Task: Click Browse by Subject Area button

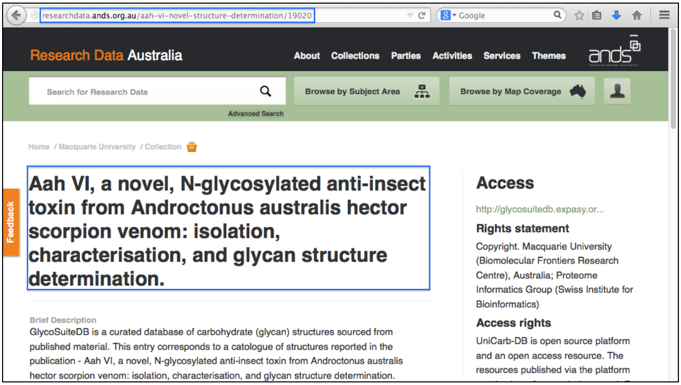Action: pyautogui.click(x=366, y=91)
